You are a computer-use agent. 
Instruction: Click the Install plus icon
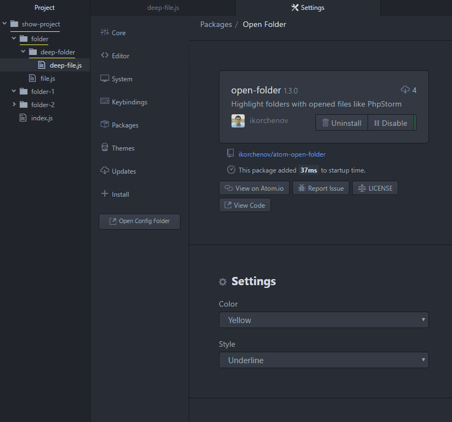105,193
